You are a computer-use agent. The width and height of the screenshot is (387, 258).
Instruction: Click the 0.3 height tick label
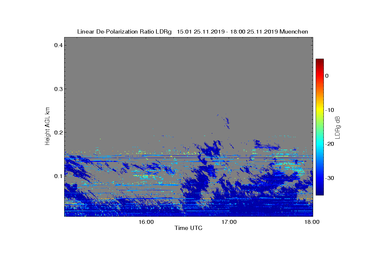coord(58,89)
